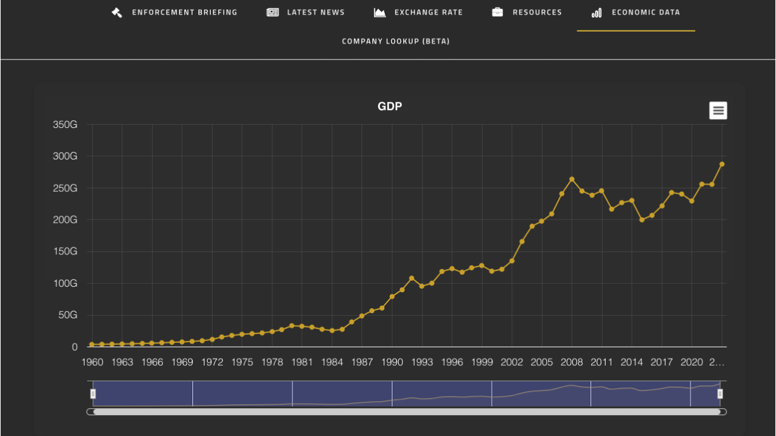Click the right navigator range handle
Viewport: 776px width, 436px height.
click(720, 394)
